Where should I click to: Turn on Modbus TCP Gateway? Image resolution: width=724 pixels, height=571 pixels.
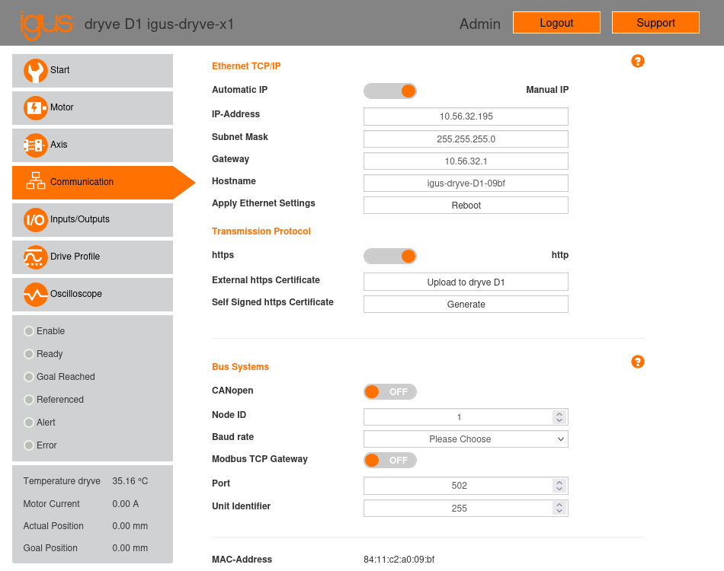pyautogui.click(x=390, y=461)
